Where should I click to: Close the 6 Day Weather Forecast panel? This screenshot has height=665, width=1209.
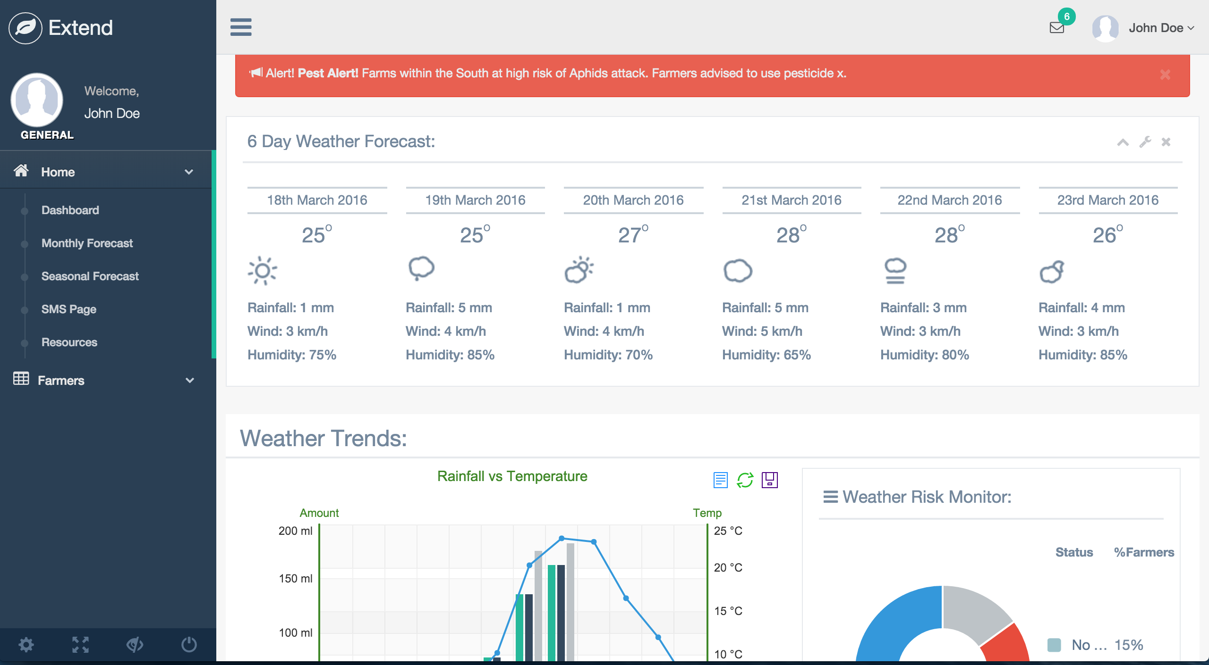(1166, 142)
